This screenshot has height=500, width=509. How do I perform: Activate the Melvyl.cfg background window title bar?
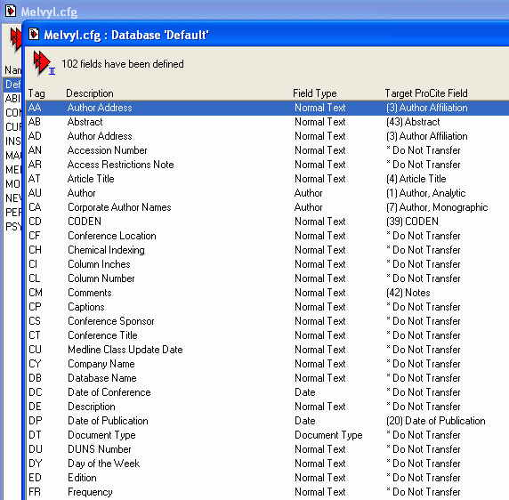[x=254, y=12]
